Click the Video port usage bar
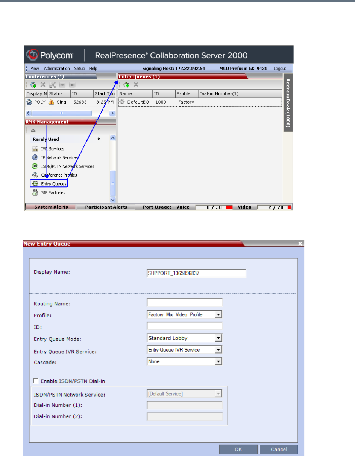The image size is (355, 456). (274, 207)
